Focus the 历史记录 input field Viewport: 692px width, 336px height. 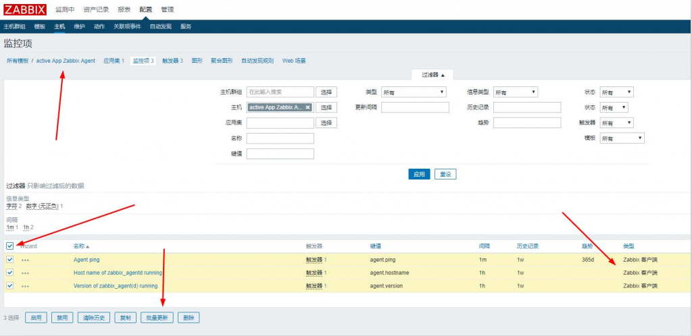(x=527, y=107)
